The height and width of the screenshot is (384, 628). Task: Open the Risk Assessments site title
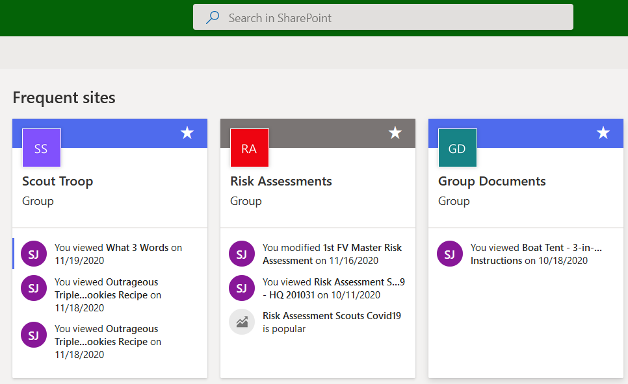(281, 182)
